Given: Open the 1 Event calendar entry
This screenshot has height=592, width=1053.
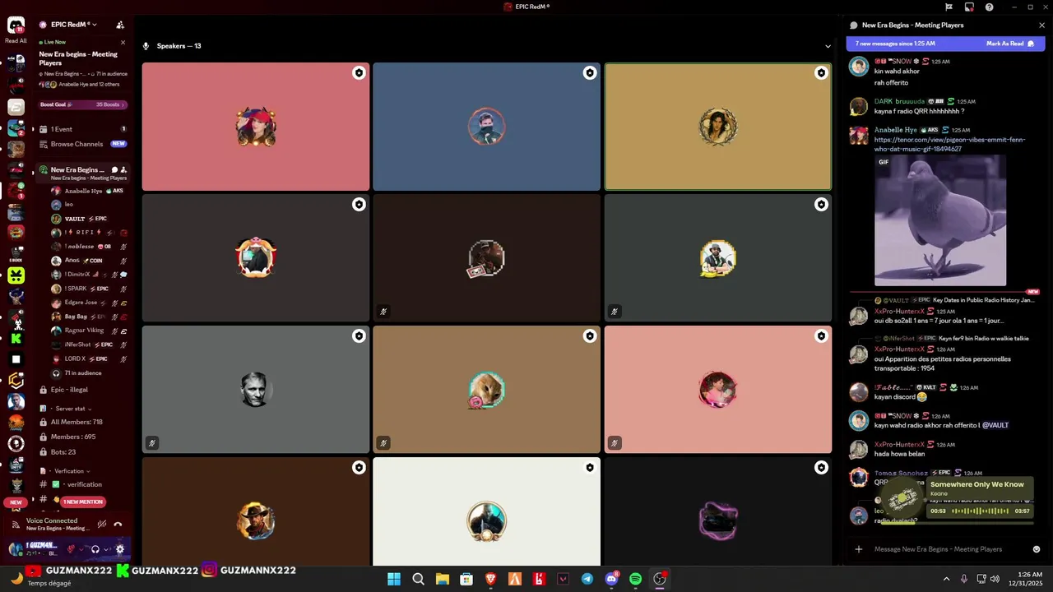Looking at the screenshot, I should (x=82, y=129).
